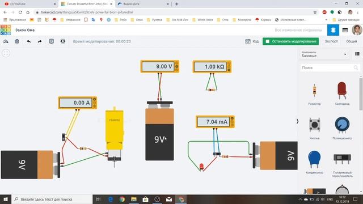Click the Общий share button

click(352, 41)
